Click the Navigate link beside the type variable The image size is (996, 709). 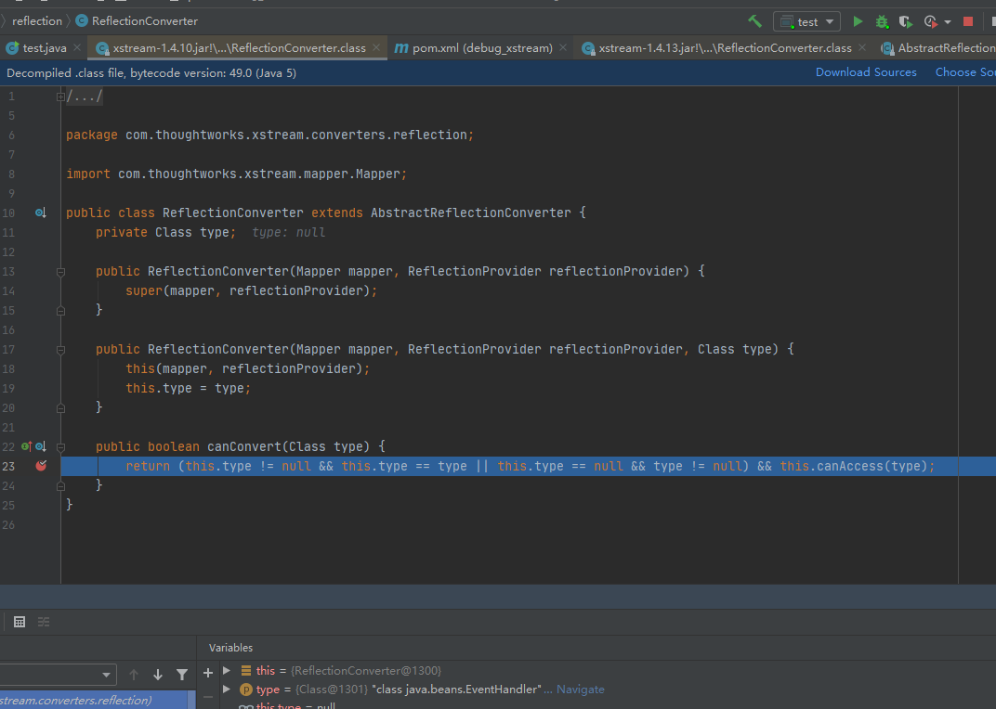[580, 690]
